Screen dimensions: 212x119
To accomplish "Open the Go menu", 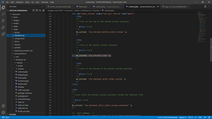I will (33, 2).
